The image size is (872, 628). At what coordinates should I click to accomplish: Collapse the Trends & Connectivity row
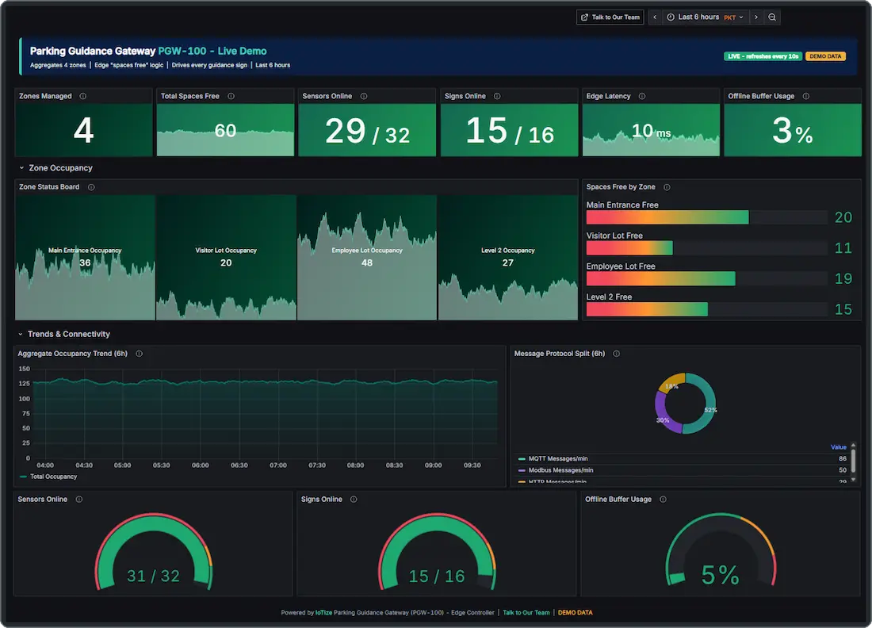click(x=64, y=335)
